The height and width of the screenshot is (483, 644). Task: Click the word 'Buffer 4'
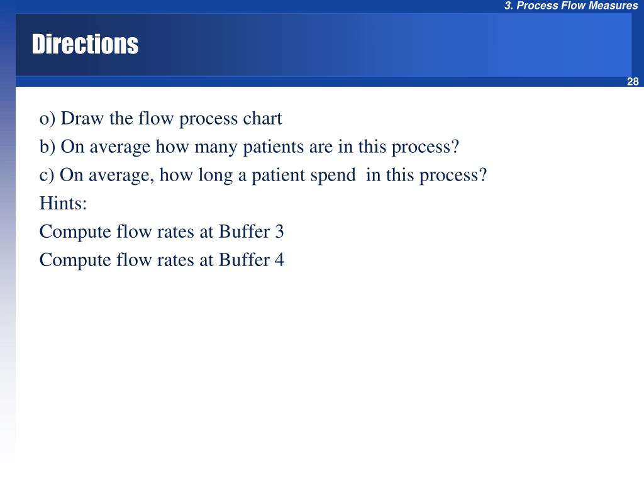(251, 260)
